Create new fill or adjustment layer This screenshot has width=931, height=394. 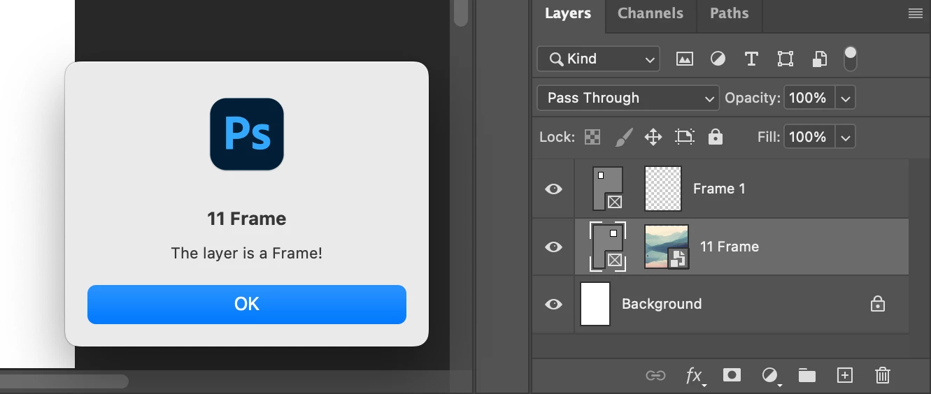point(770,377)
